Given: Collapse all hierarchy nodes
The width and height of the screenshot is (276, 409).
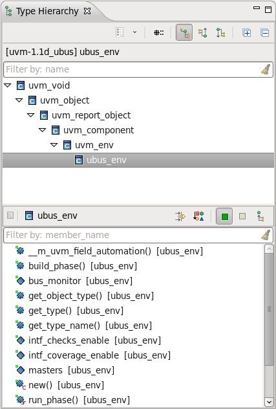Looking at the screenshot, I should pos(265,33).
